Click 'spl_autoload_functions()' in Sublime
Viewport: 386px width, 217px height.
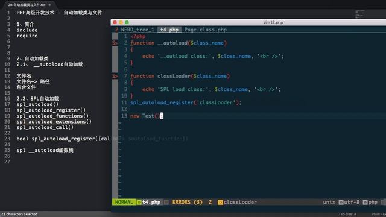click(52, 116)
